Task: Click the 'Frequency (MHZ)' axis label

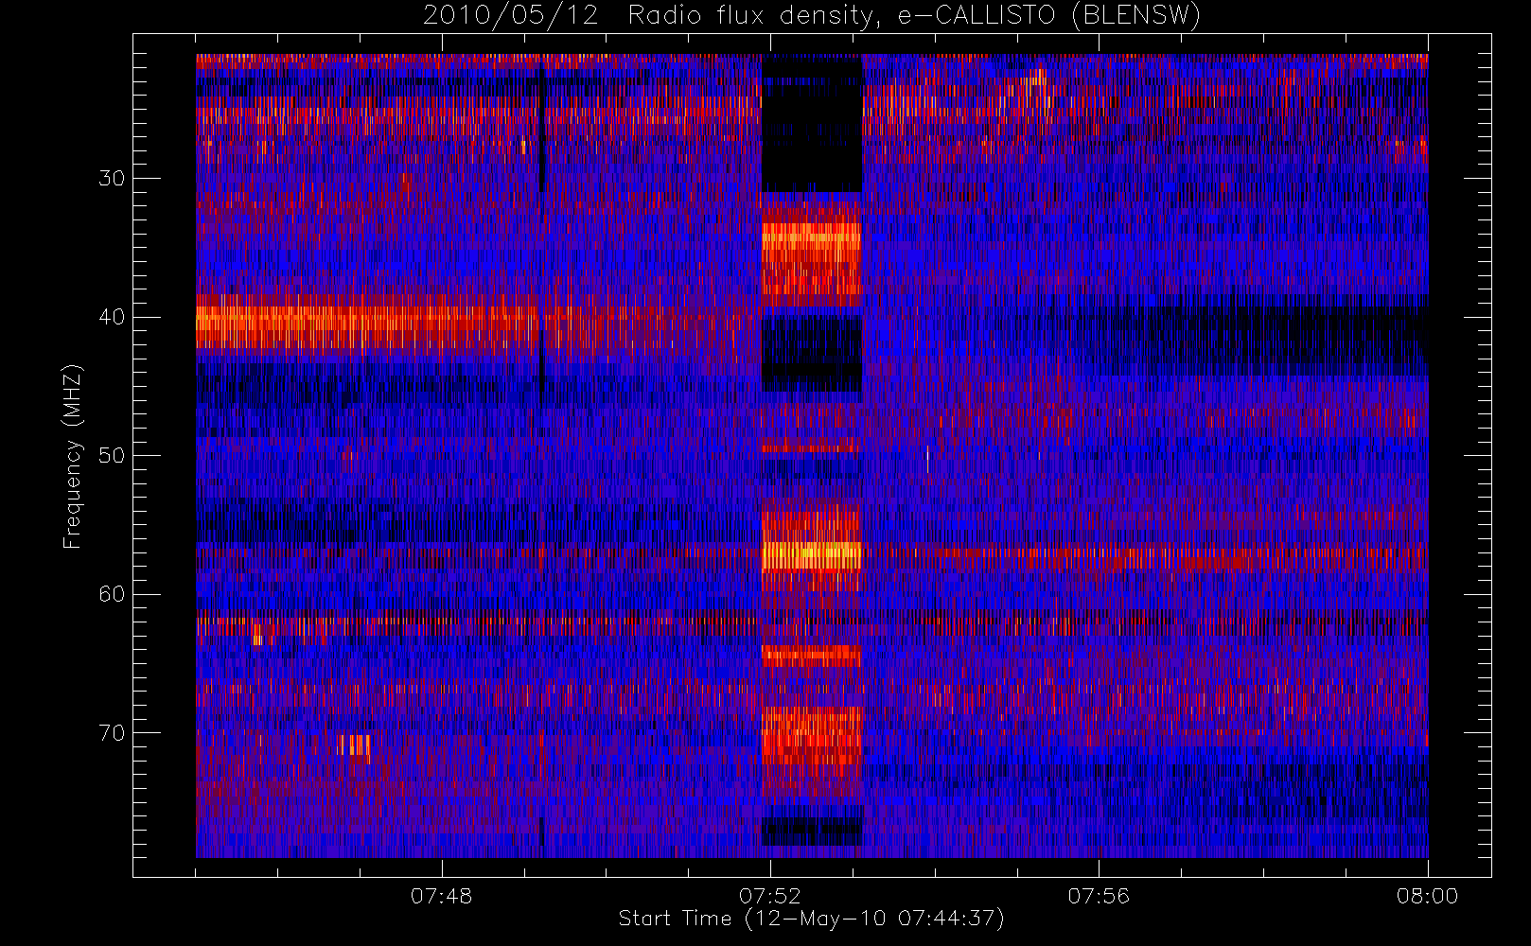Action: pyautogui.click(x=73, y=456)
